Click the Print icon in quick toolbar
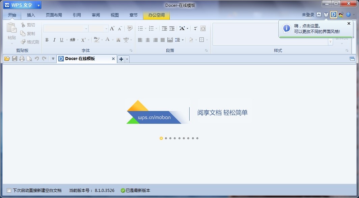Screen dimensions: 359x198 tap(22, 59)
